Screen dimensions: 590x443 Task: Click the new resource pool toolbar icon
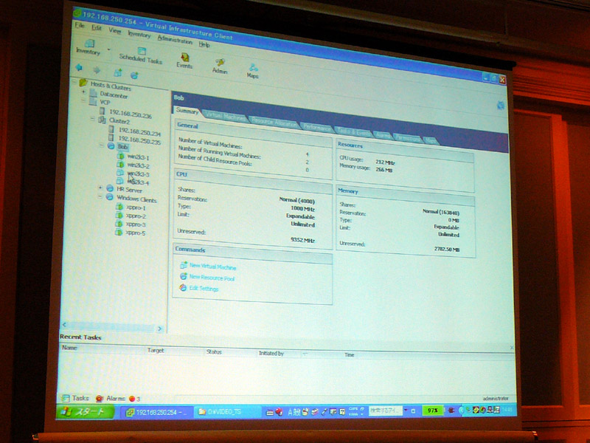click(134, 75)
